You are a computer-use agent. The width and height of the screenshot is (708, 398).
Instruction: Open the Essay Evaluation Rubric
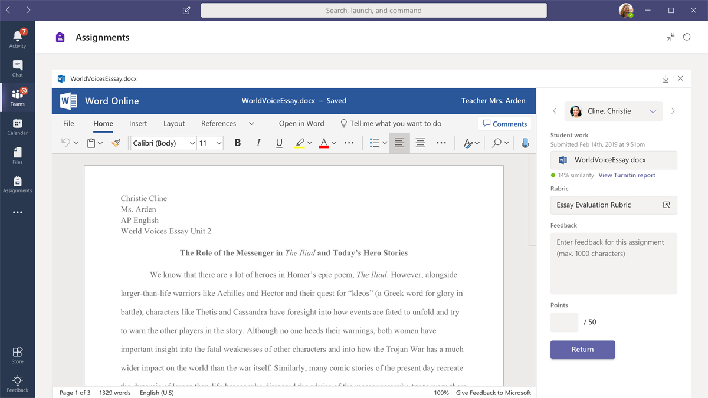coord(614,205)
